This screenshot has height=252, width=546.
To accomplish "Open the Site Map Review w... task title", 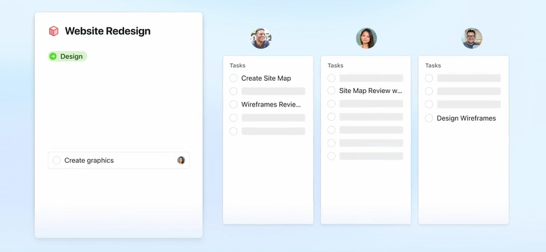I will tap(371, 91).
